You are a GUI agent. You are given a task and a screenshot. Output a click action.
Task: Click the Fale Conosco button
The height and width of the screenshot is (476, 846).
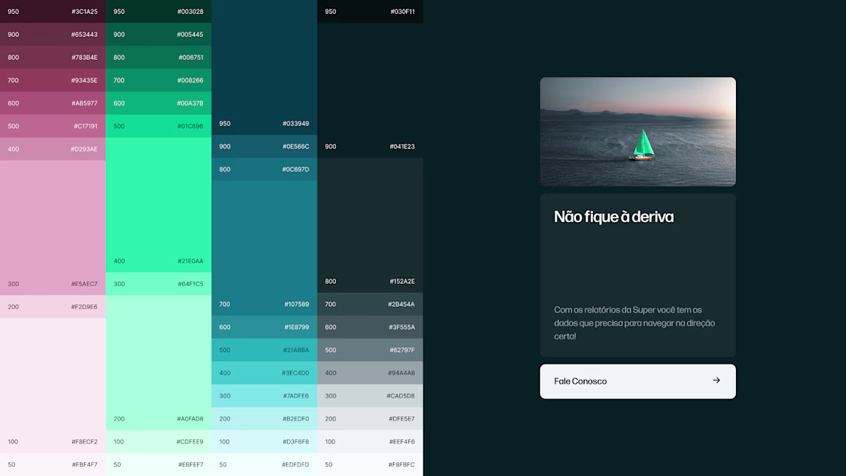tap(638, 381)
